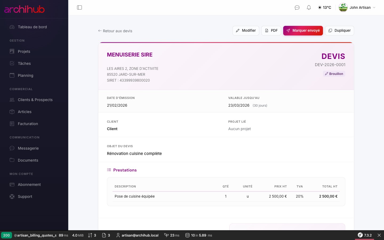Open the chat bubble icon in top bar
The height and width of the screenshot is (240, 384).
click(297, 7)
